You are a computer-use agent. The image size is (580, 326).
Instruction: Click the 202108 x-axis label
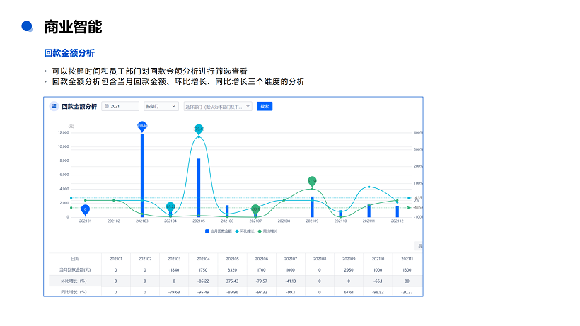(284, 221)
